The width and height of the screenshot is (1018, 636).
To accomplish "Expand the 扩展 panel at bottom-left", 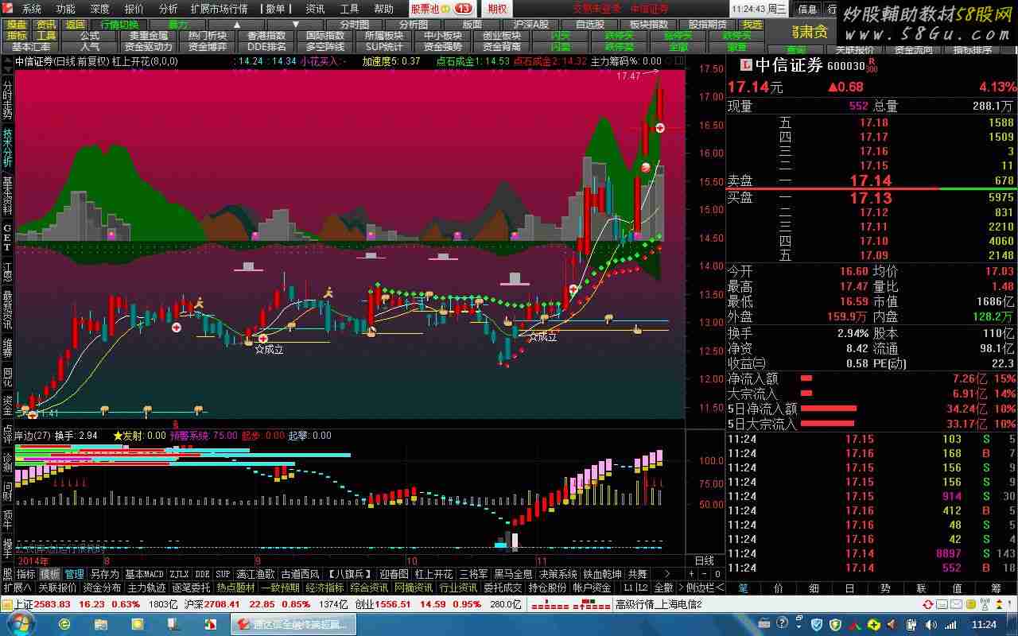I will 17,588.
